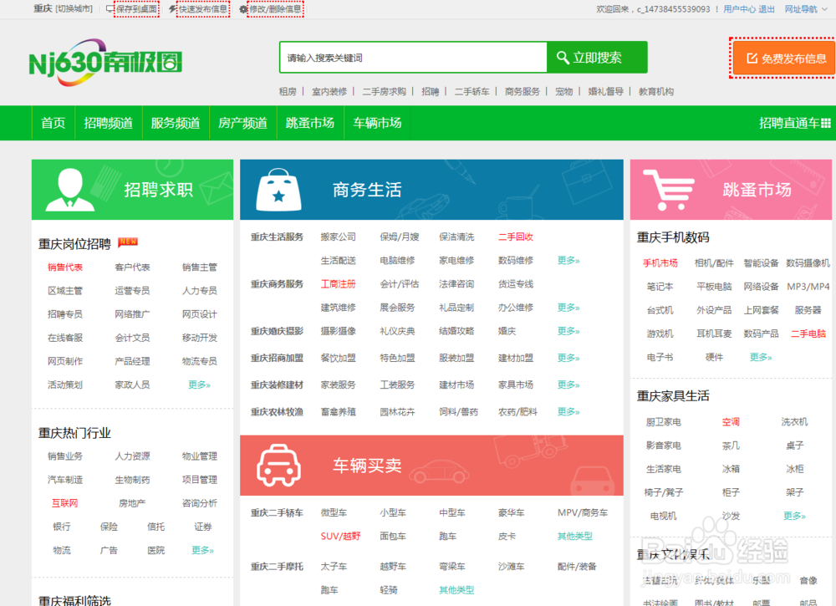Switch to the 房产频道 navigation tab

[242, 123]
